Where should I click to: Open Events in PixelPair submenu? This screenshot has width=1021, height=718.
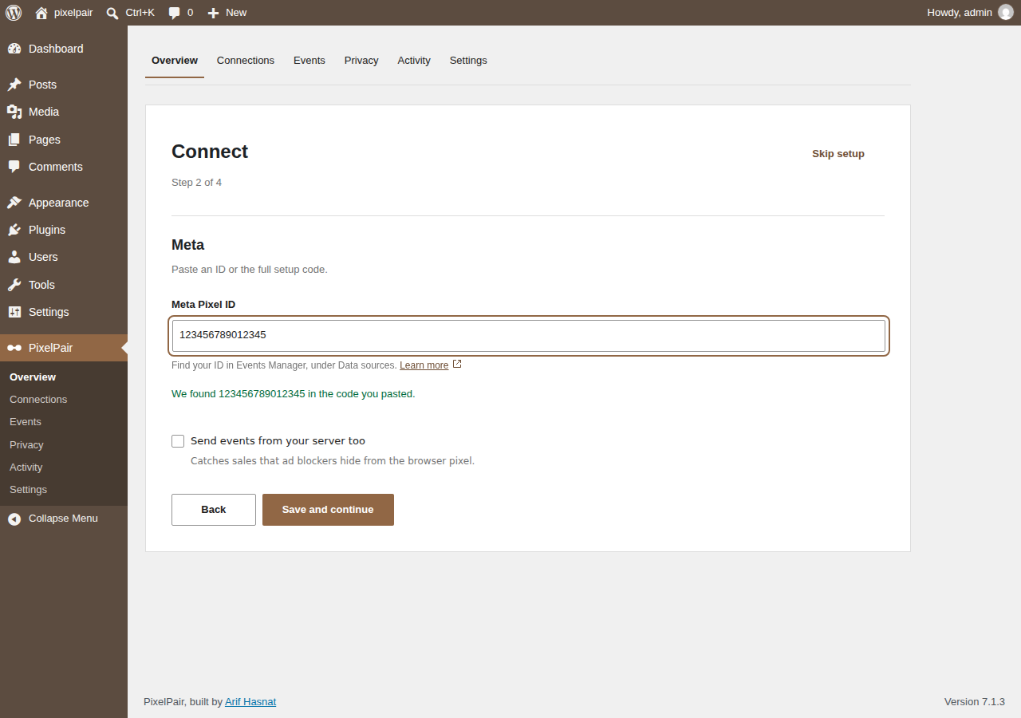point(26,422)
